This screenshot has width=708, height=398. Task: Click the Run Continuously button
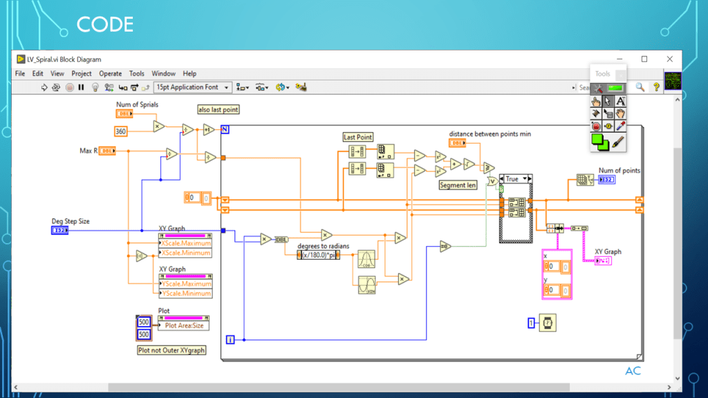click(57, 88)
